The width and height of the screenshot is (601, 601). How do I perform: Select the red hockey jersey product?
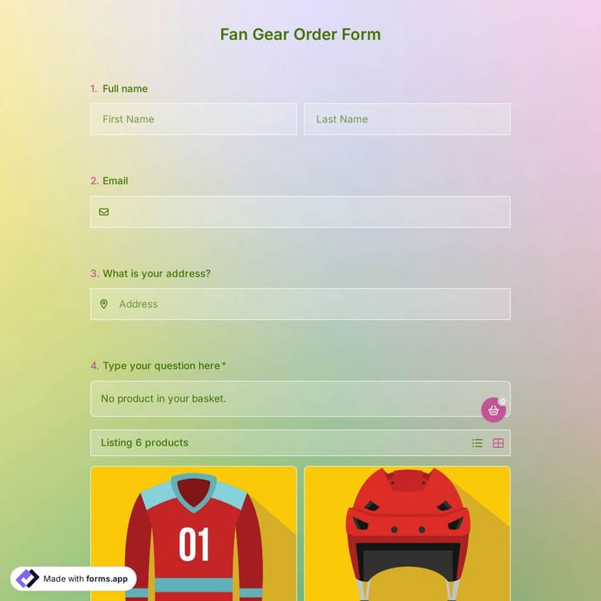[194, 534]
